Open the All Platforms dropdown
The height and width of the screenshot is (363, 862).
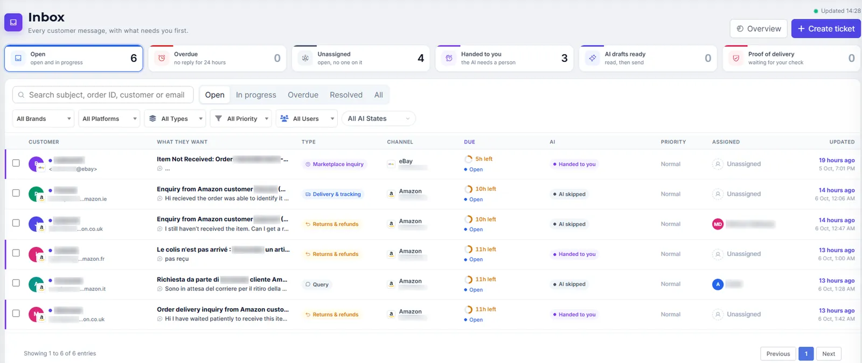coord(109,118)
